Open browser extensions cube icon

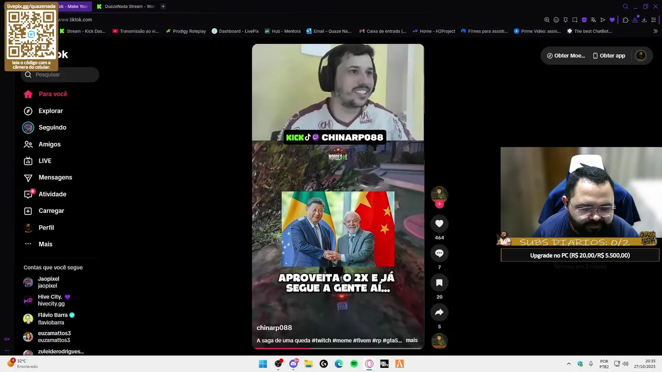[x=625, y=20]
